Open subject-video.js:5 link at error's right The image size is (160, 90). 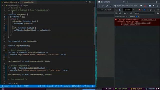[x=148, y=20]
